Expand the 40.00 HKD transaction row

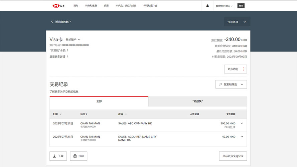click(x=242, y=137)
